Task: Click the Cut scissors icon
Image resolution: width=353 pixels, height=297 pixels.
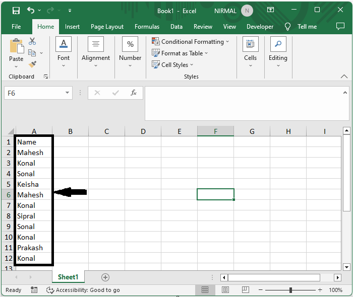Action: click(32, 41)
